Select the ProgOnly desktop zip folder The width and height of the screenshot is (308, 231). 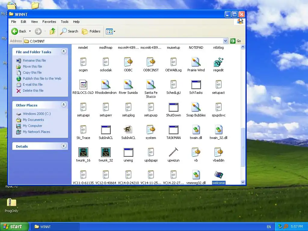pyautogui.click(x=11, y=205)
